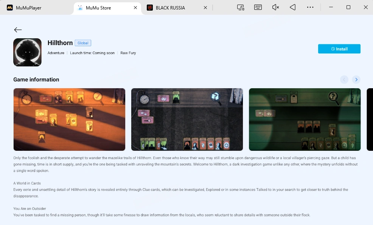Image resolution: width=373 pixels, height=225 pixels.
Task: Click the Global region badge
Action: [x=83, y=43]
